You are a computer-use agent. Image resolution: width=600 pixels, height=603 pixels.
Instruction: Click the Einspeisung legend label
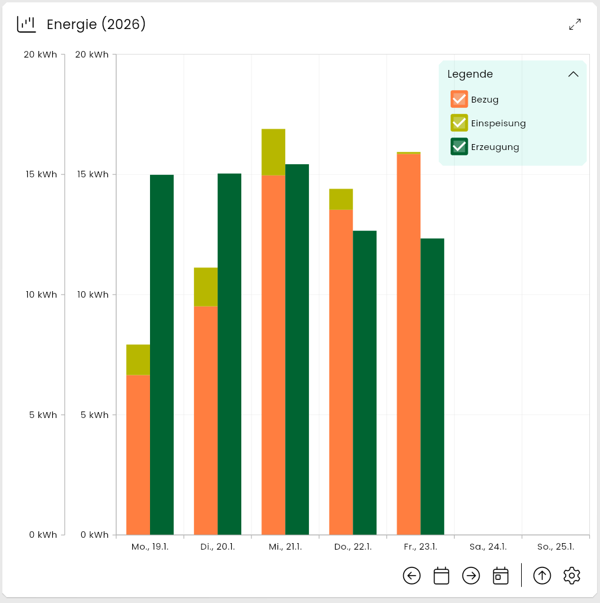pyautogui.click(x=498, y=123)
